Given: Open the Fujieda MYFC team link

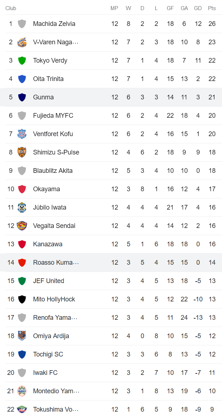Looking at the screenshot, I should tap(53, 116).
